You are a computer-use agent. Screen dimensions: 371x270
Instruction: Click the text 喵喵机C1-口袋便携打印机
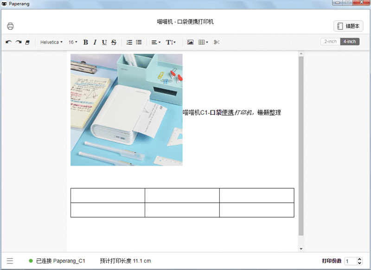[217, 112]
